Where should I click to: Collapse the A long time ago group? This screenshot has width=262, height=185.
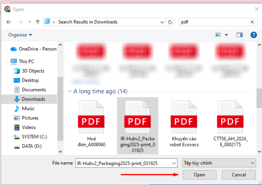click(69, 91)
